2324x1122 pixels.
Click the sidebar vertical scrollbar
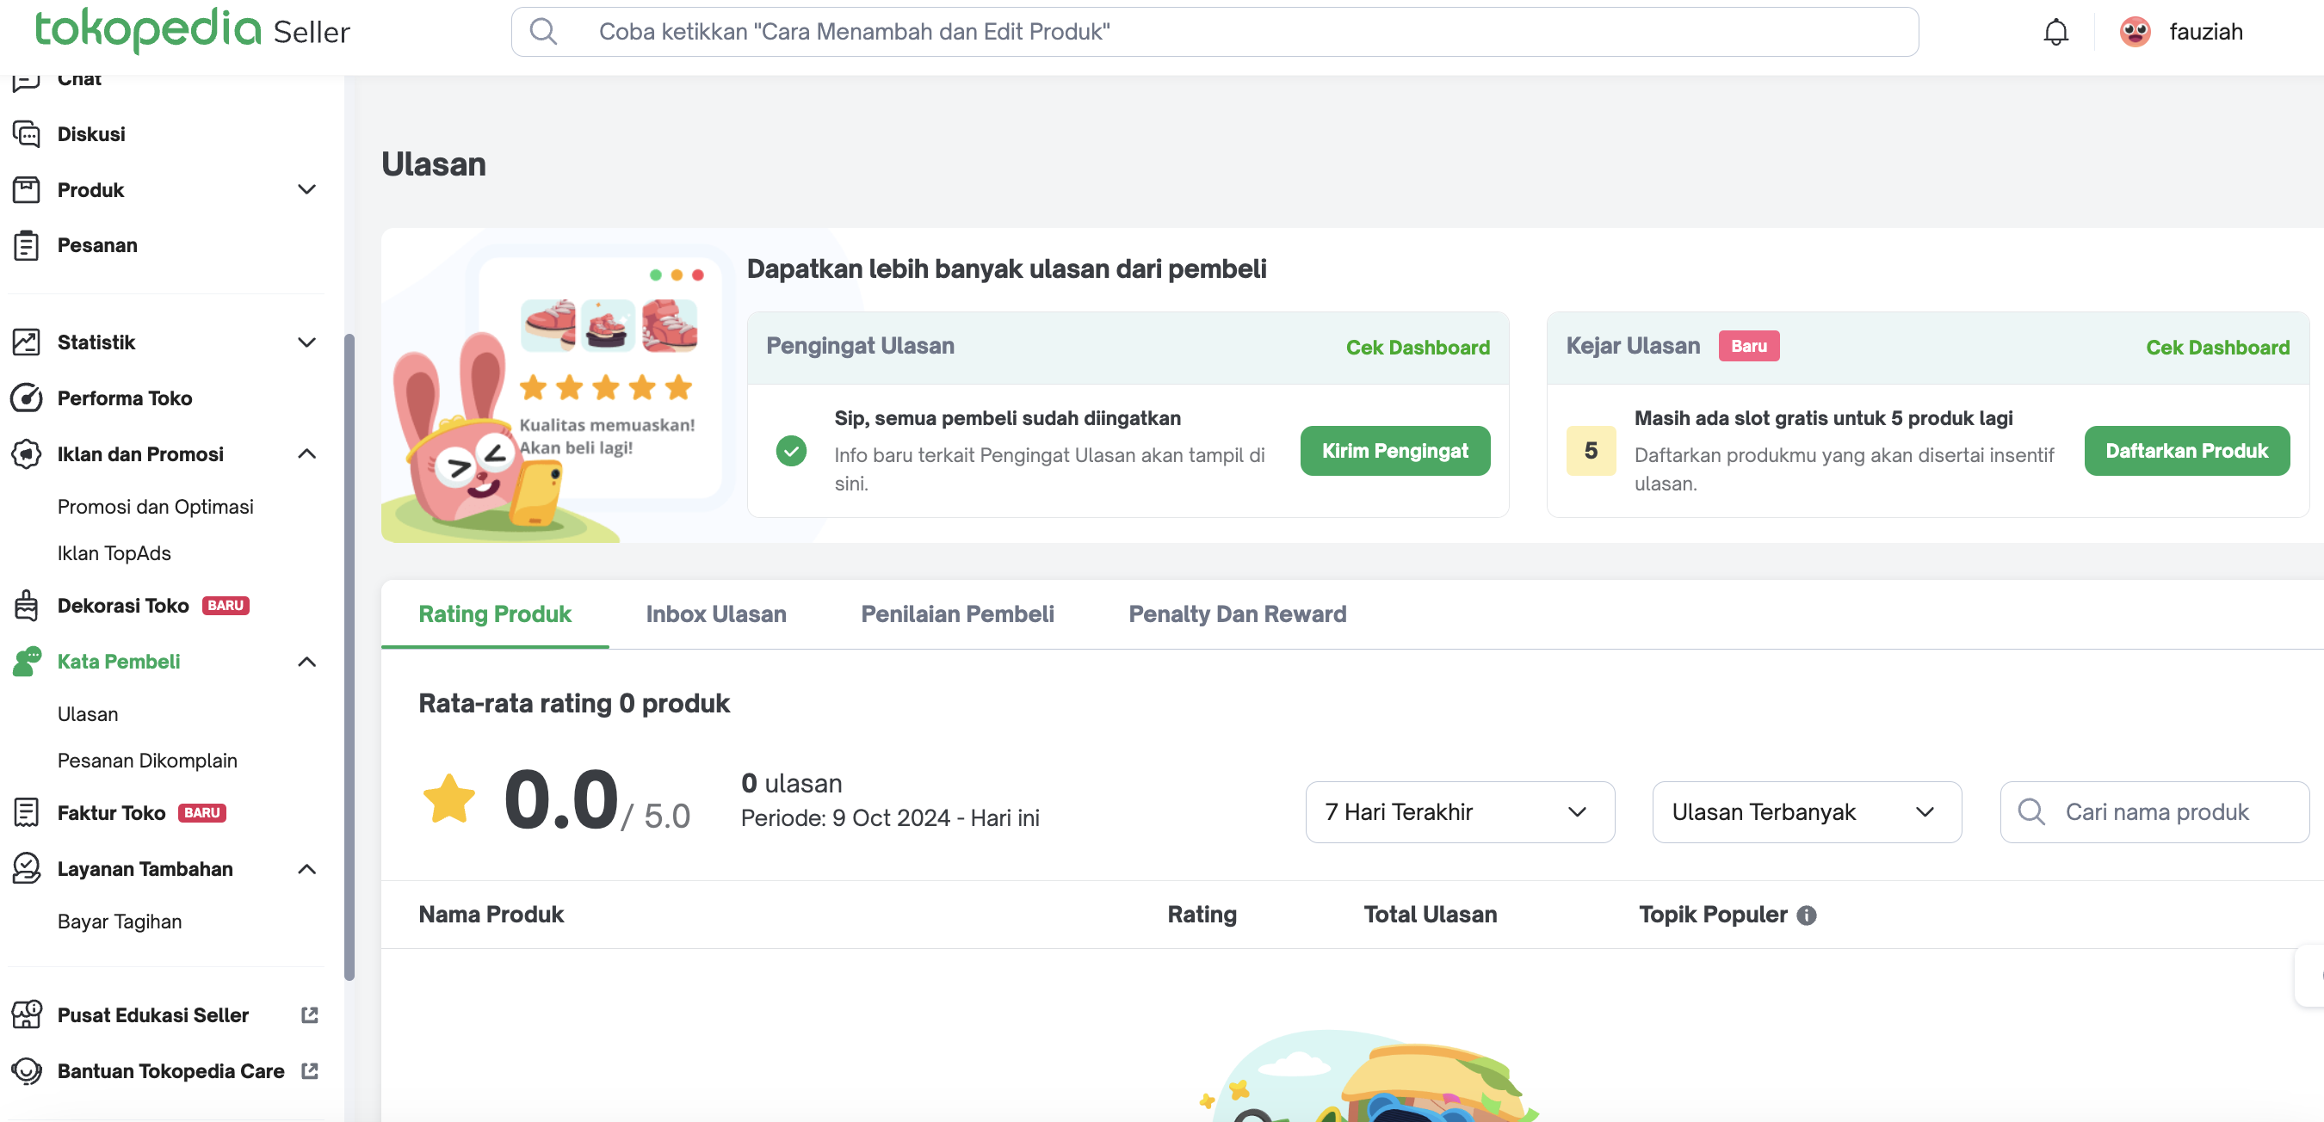[x=349, y=657]
